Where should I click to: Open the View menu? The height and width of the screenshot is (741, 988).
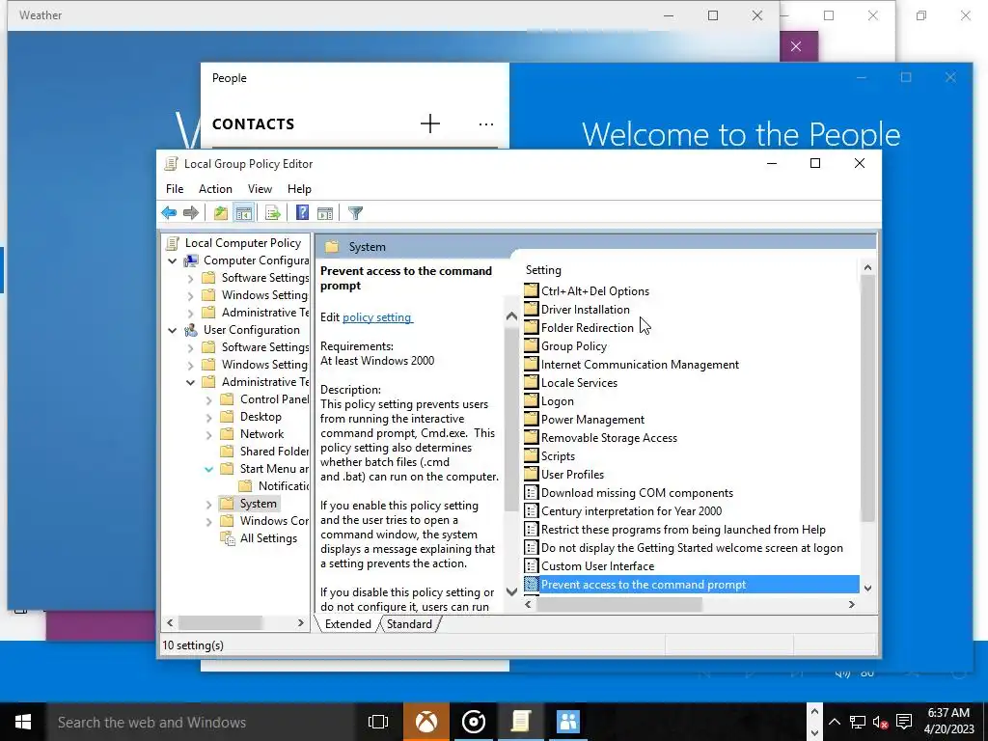260,189
